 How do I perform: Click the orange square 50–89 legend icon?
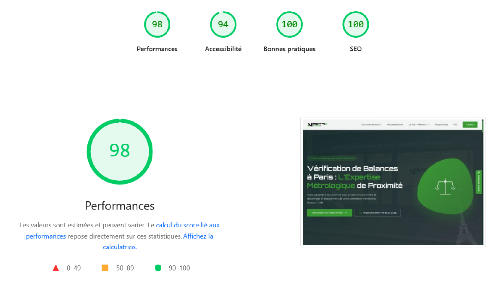click(105, 268)
